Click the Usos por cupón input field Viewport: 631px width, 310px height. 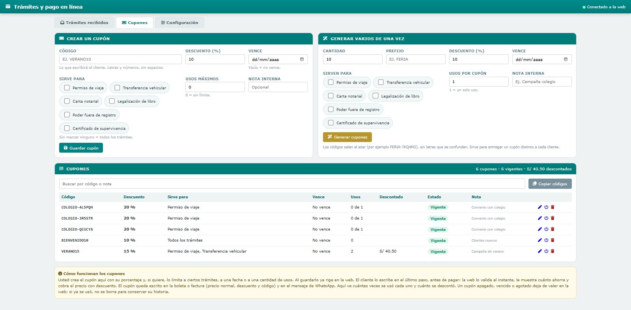(x=479, y=81)
